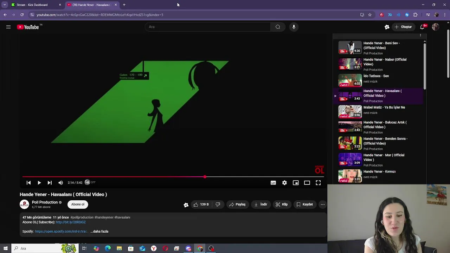
Task: Click the Poll Production channel avatar
Action: point(24,205)
